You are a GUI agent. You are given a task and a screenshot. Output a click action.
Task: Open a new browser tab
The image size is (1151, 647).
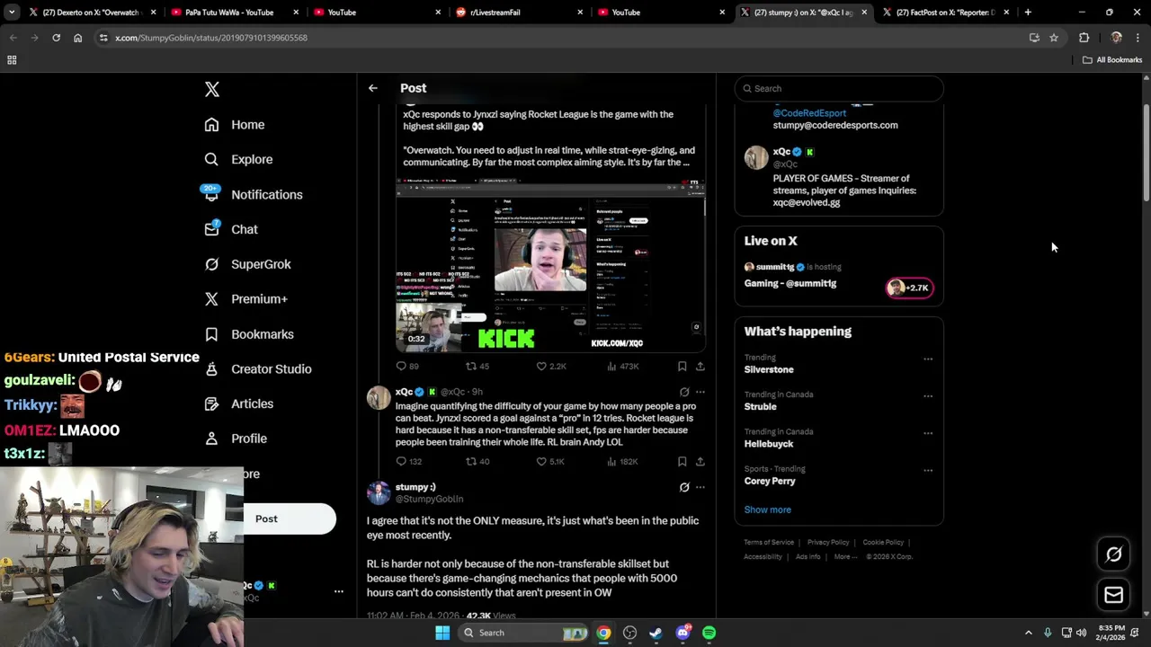click(1028, 13)
